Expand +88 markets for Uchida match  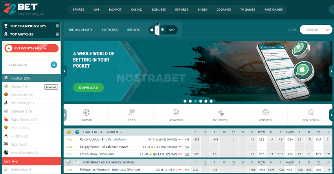click(187, 140)
